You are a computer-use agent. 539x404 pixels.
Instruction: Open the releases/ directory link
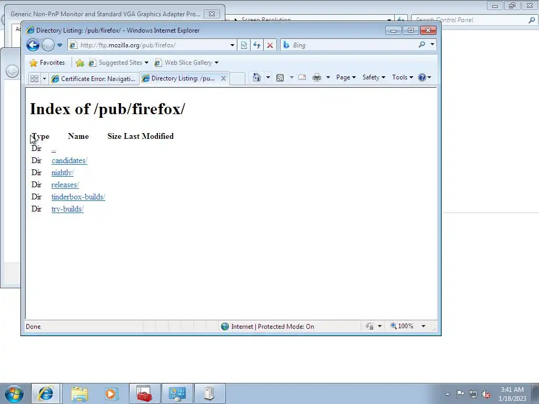point(65,185)
